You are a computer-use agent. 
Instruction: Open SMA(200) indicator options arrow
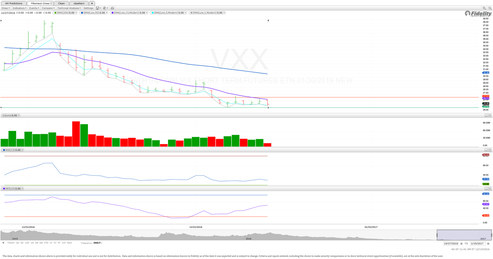pyautogui.click(x=77, y=13)
